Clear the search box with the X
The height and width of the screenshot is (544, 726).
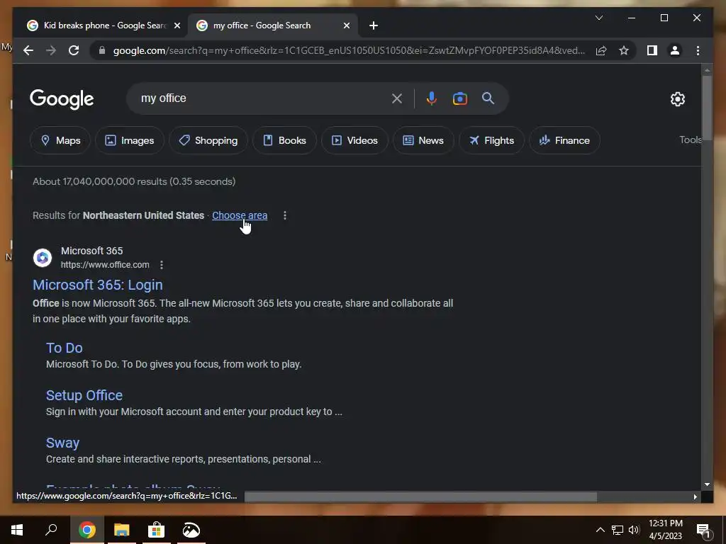397,98
